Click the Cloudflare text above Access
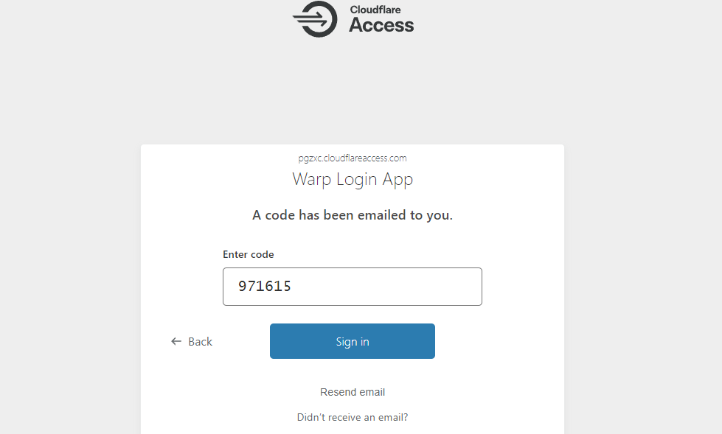 [x=375, y=10]
